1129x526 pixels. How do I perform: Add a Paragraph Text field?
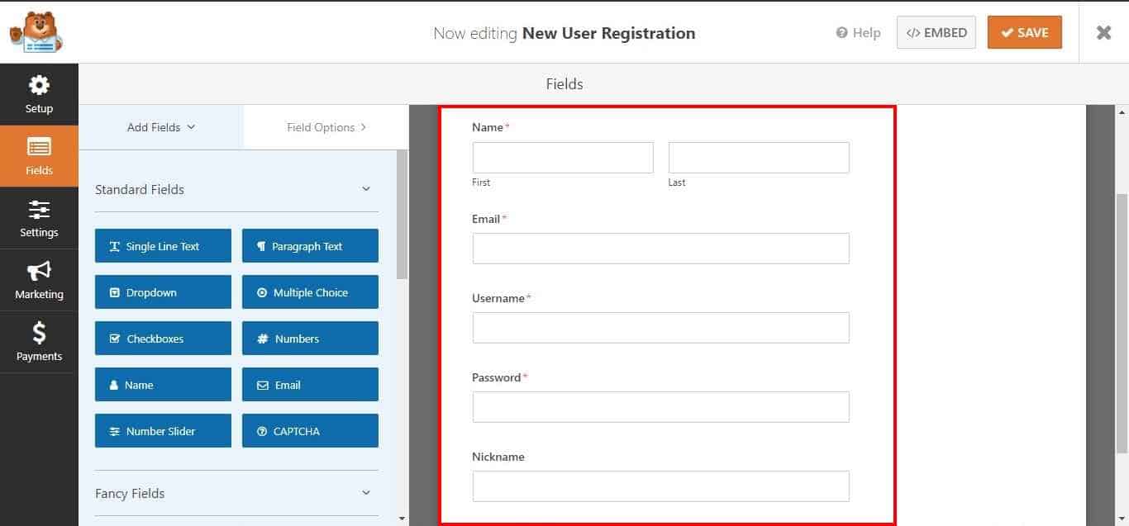[310, 246]
